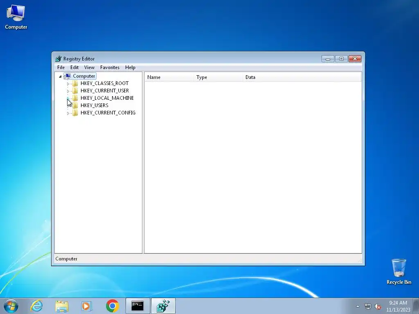Open the View menu
This screenshot has height=314, width=419.
(89, 67)
